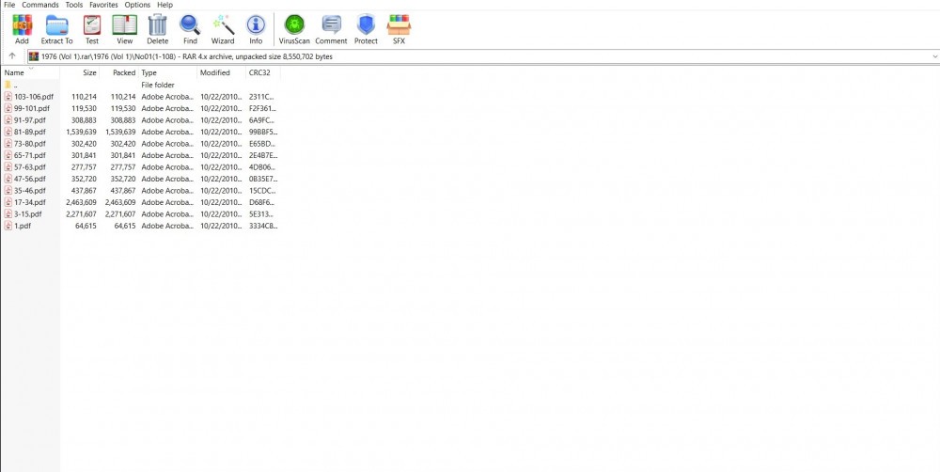Click size value 119,530 in Size column
The height and width of the screenshot is (472, 940).
tap(84, 108)
